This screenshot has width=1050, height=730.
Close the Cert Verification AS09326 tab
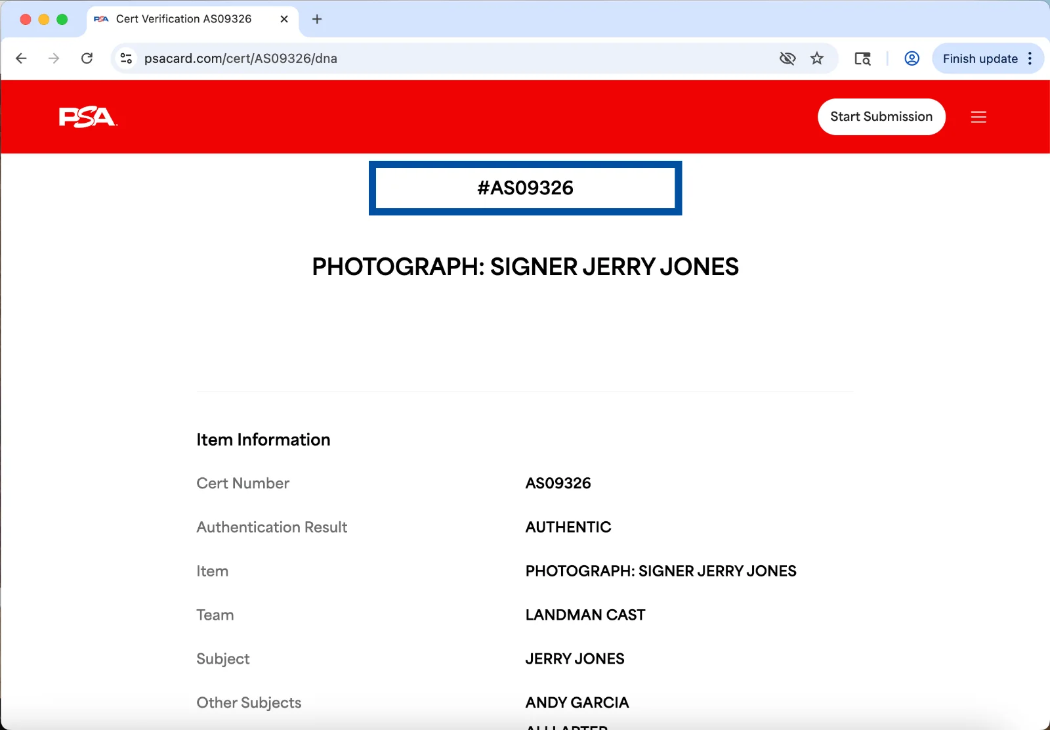284,19
